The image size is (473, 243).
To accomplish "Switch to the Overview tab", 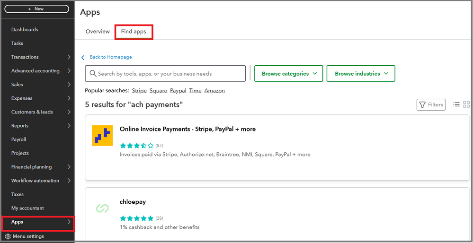I will [98, 31].
